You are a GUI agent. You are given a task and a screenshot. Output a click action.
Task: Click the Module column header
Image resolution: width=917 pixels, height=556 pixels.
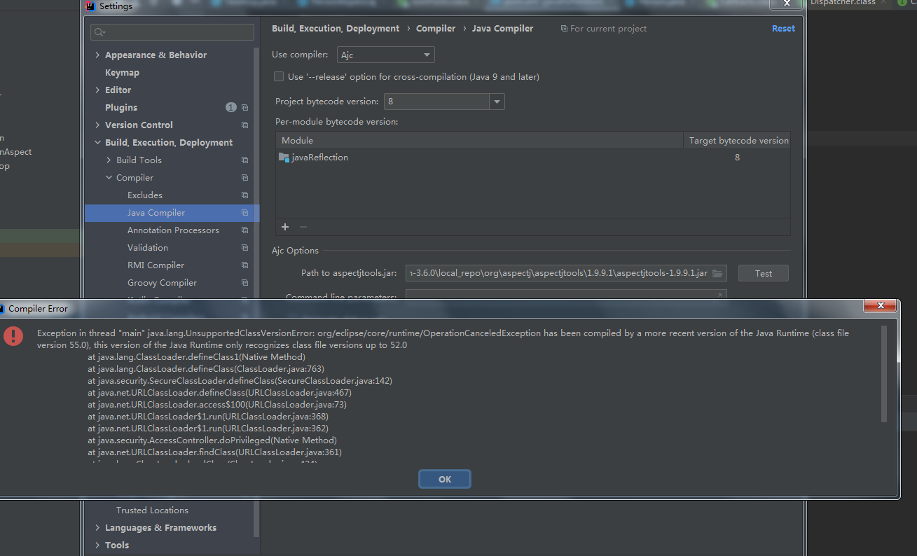[480, 141]
